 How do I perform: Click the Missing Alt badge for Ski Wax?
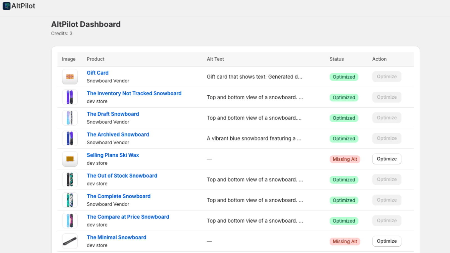pyautogui.click(x=345, y=159)
